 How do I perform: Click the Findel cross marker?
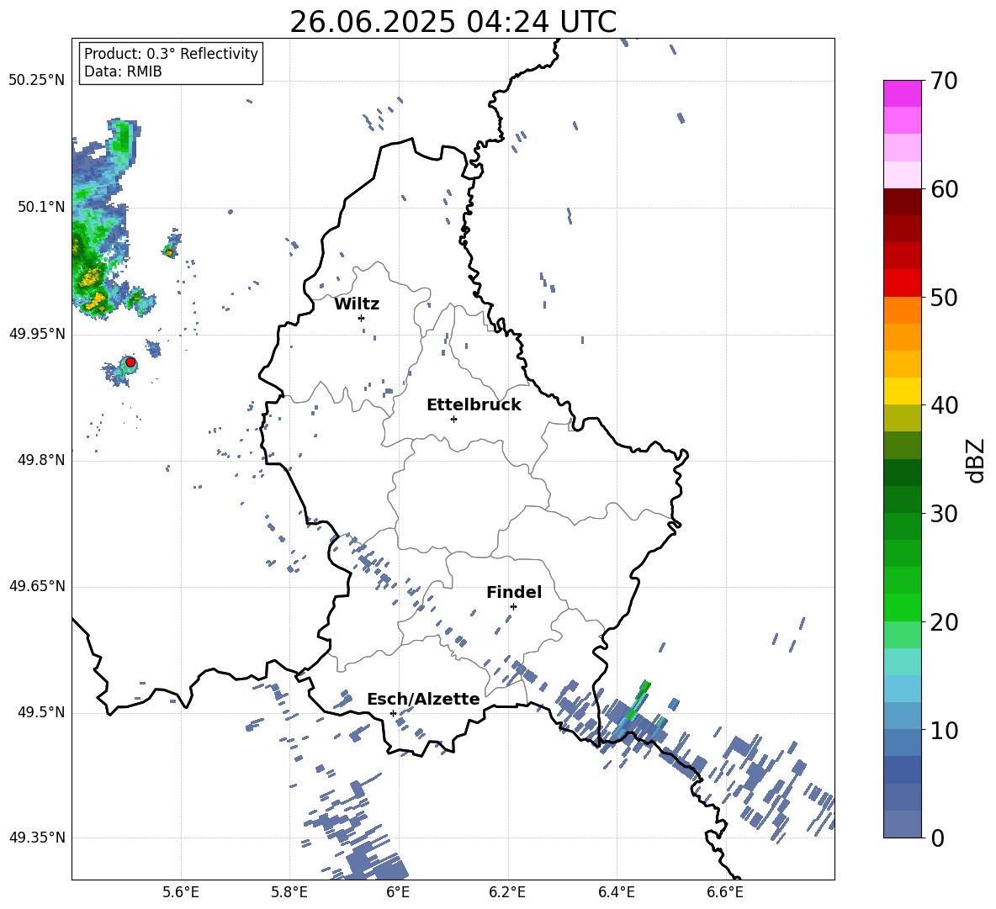pos(513,606)
